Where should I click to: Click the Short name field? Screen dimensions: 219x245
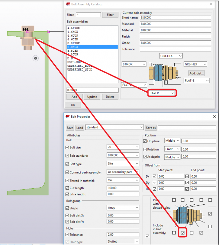(x=175, y=18)
